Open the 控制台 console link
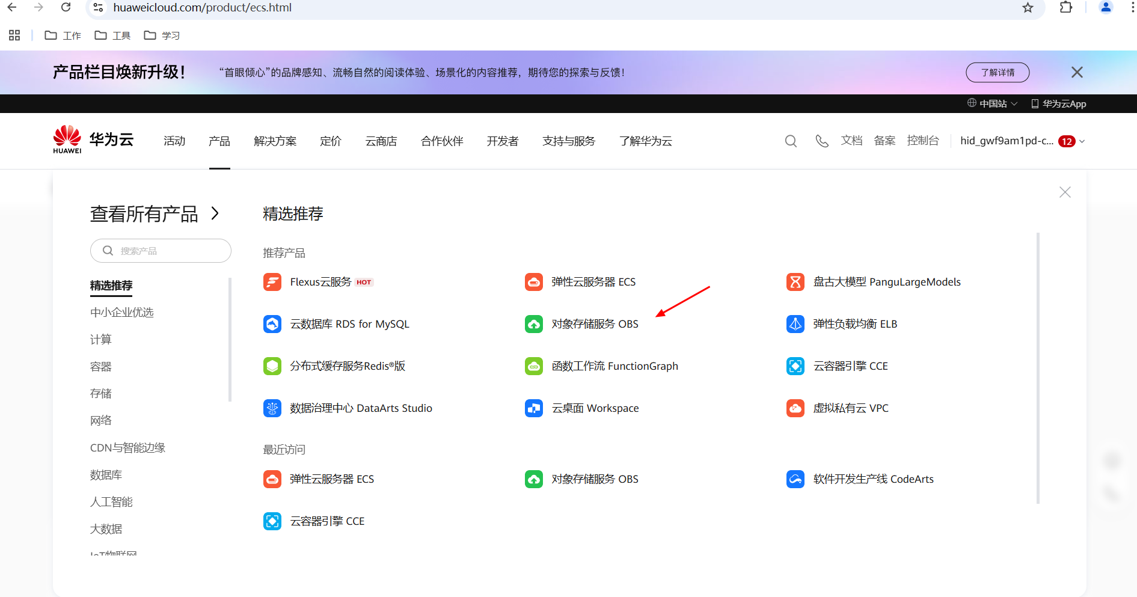Image resolution: width=1137 pixels, height=597 pixels. 923,141
